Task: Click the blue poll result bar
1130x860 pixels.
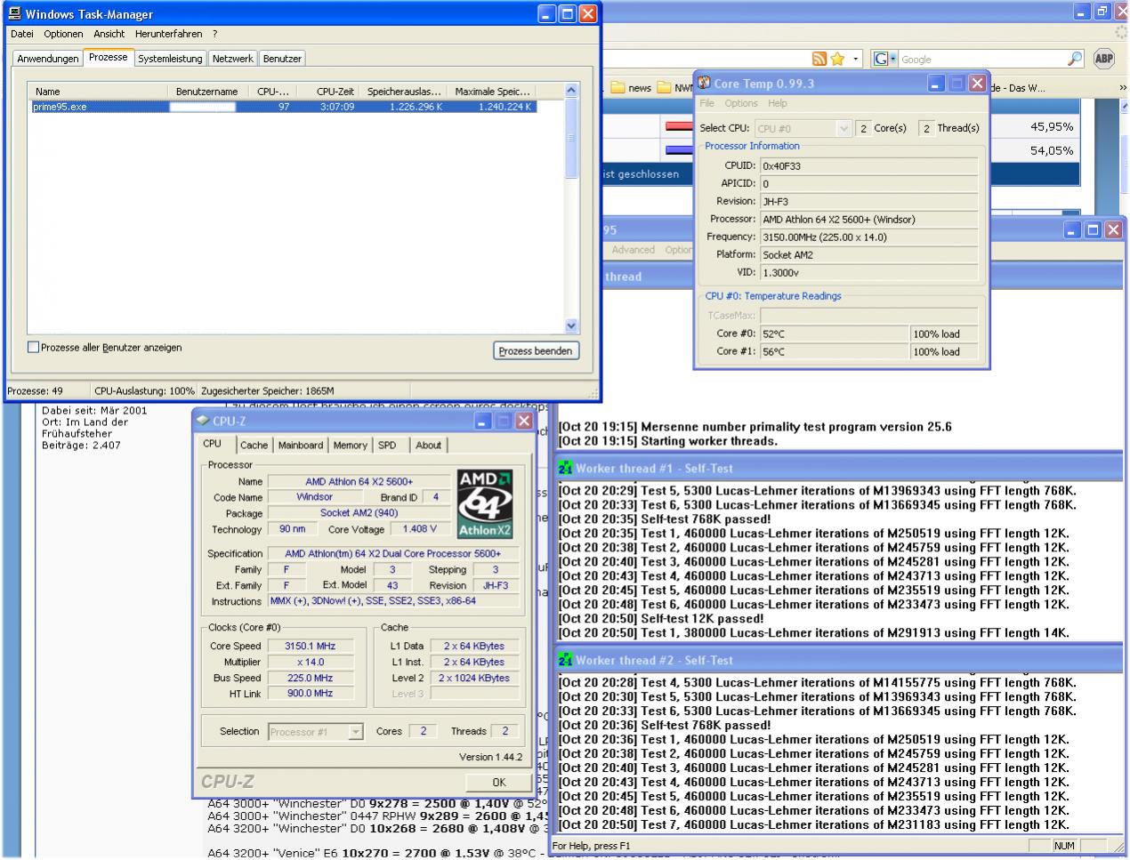Action: click(x=679, y=150)
